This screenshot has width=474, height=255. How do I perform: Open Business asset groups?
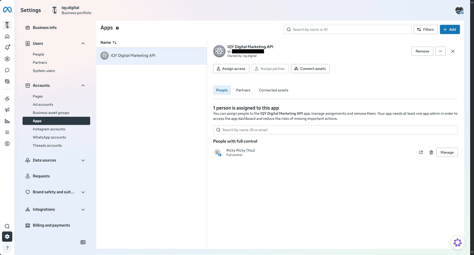51,113
